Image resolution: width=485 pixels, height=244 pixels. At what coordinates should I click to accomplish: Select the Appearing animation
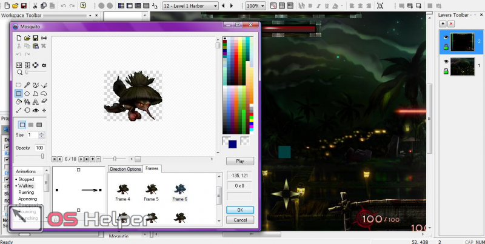click(x=27, y=199)
